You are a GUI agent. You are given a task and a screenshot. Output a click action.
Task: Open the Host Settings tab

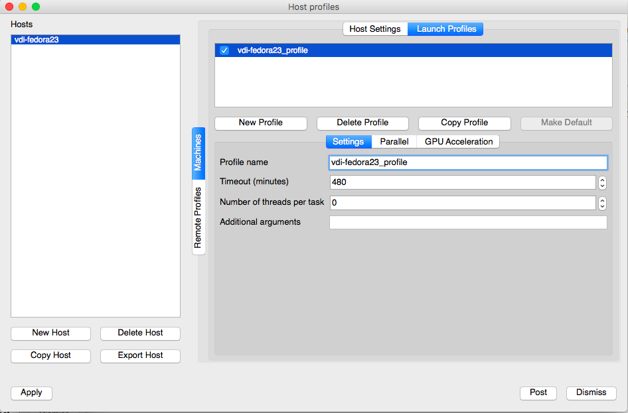coord(375,29)
